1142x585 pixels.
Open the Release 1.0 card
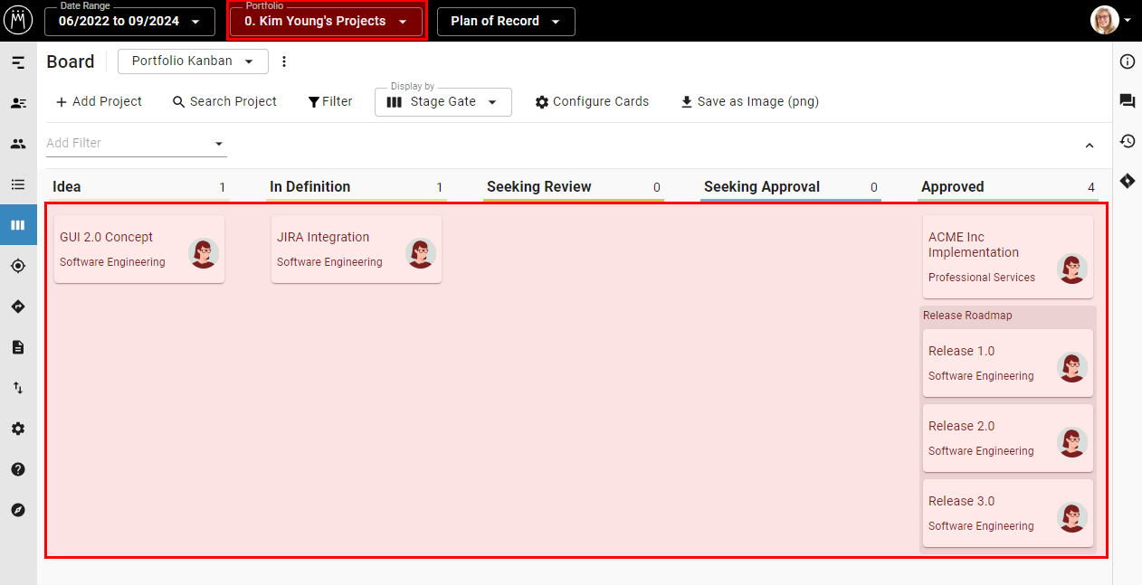tap(1008, 363)
